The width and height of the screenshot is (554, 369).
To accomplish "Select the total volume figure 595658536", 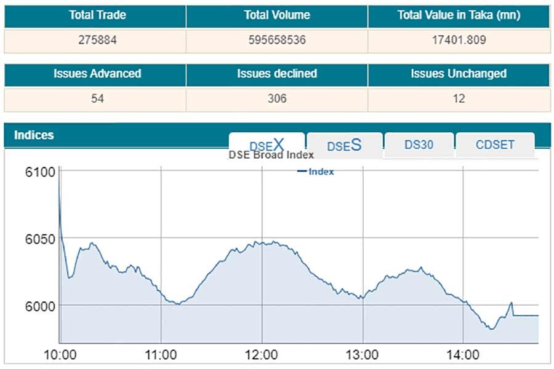I will pyautogui.click(x=276, y=40).
